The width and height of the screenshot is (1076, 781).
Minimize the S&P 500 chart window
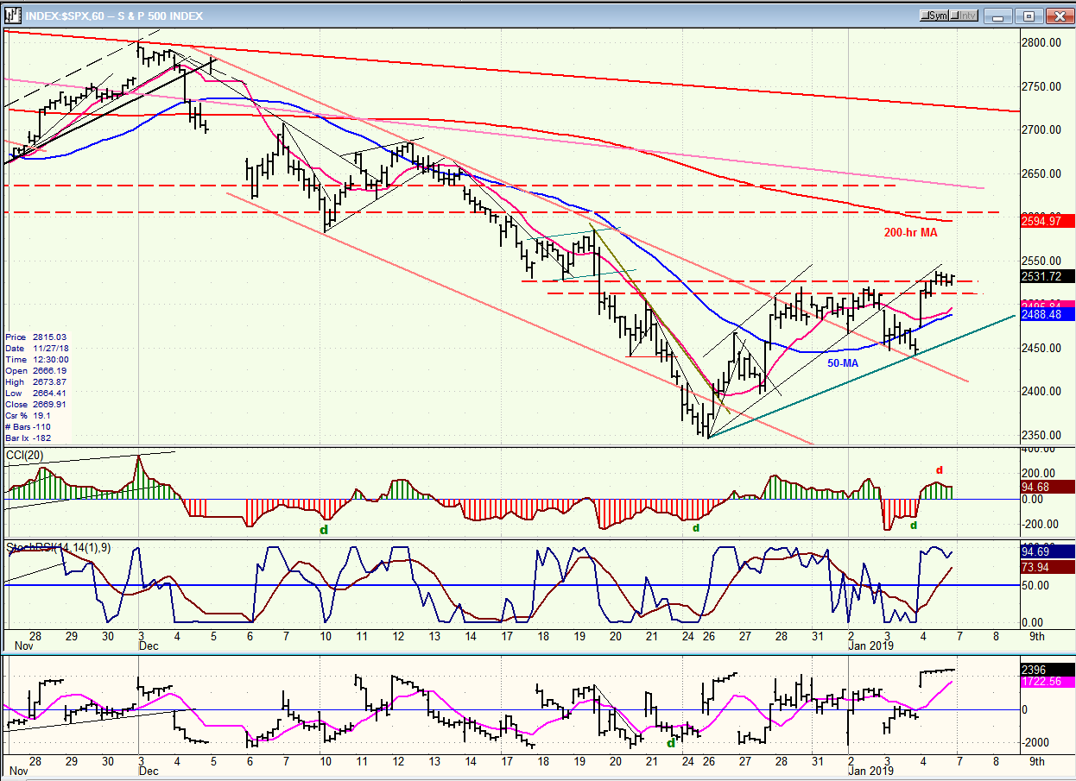(x=999, y=16)
